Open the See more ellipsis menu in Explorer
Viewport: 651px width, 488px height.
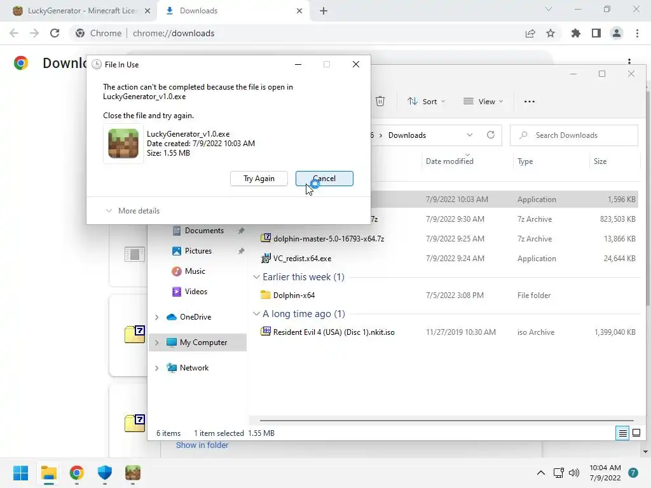coord(530,101)
